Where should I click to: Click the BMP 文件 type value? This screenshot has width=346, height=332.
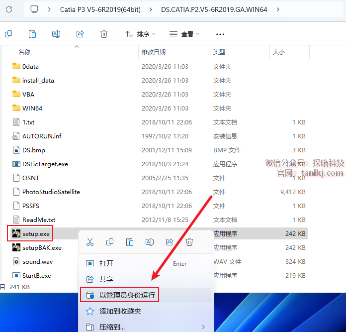click(x=227, y=150)
